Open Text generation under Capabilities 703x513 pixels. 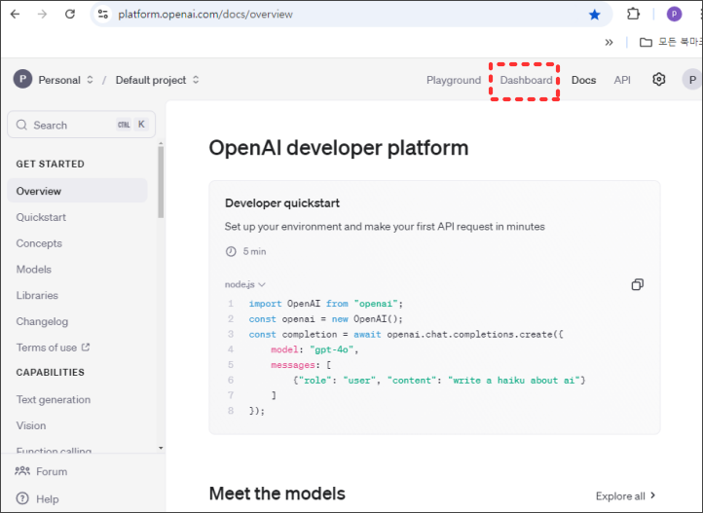(54, 400)
